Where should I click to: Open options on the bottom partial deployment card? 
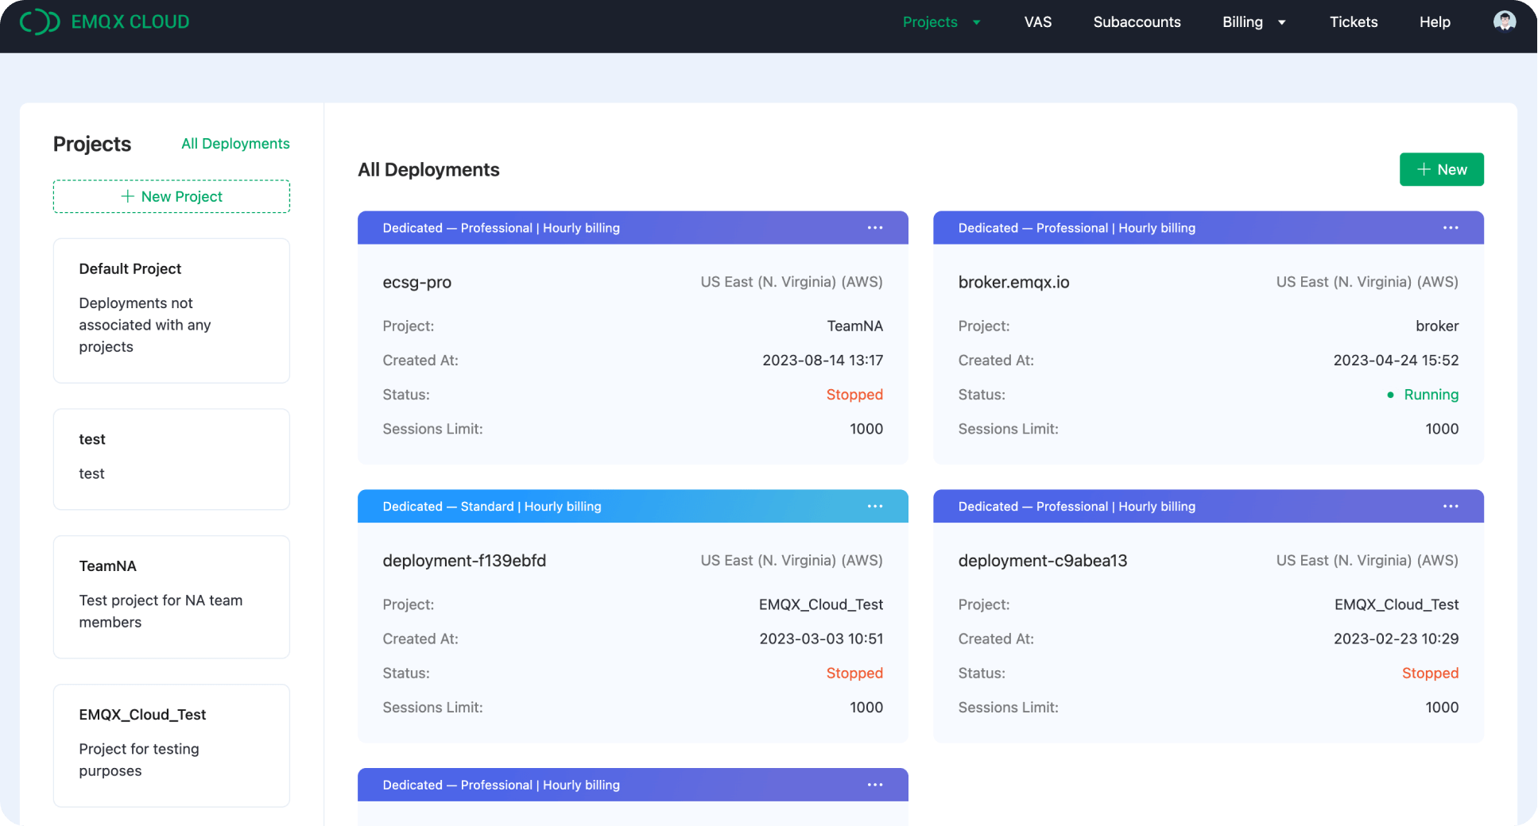coord(875,785)
